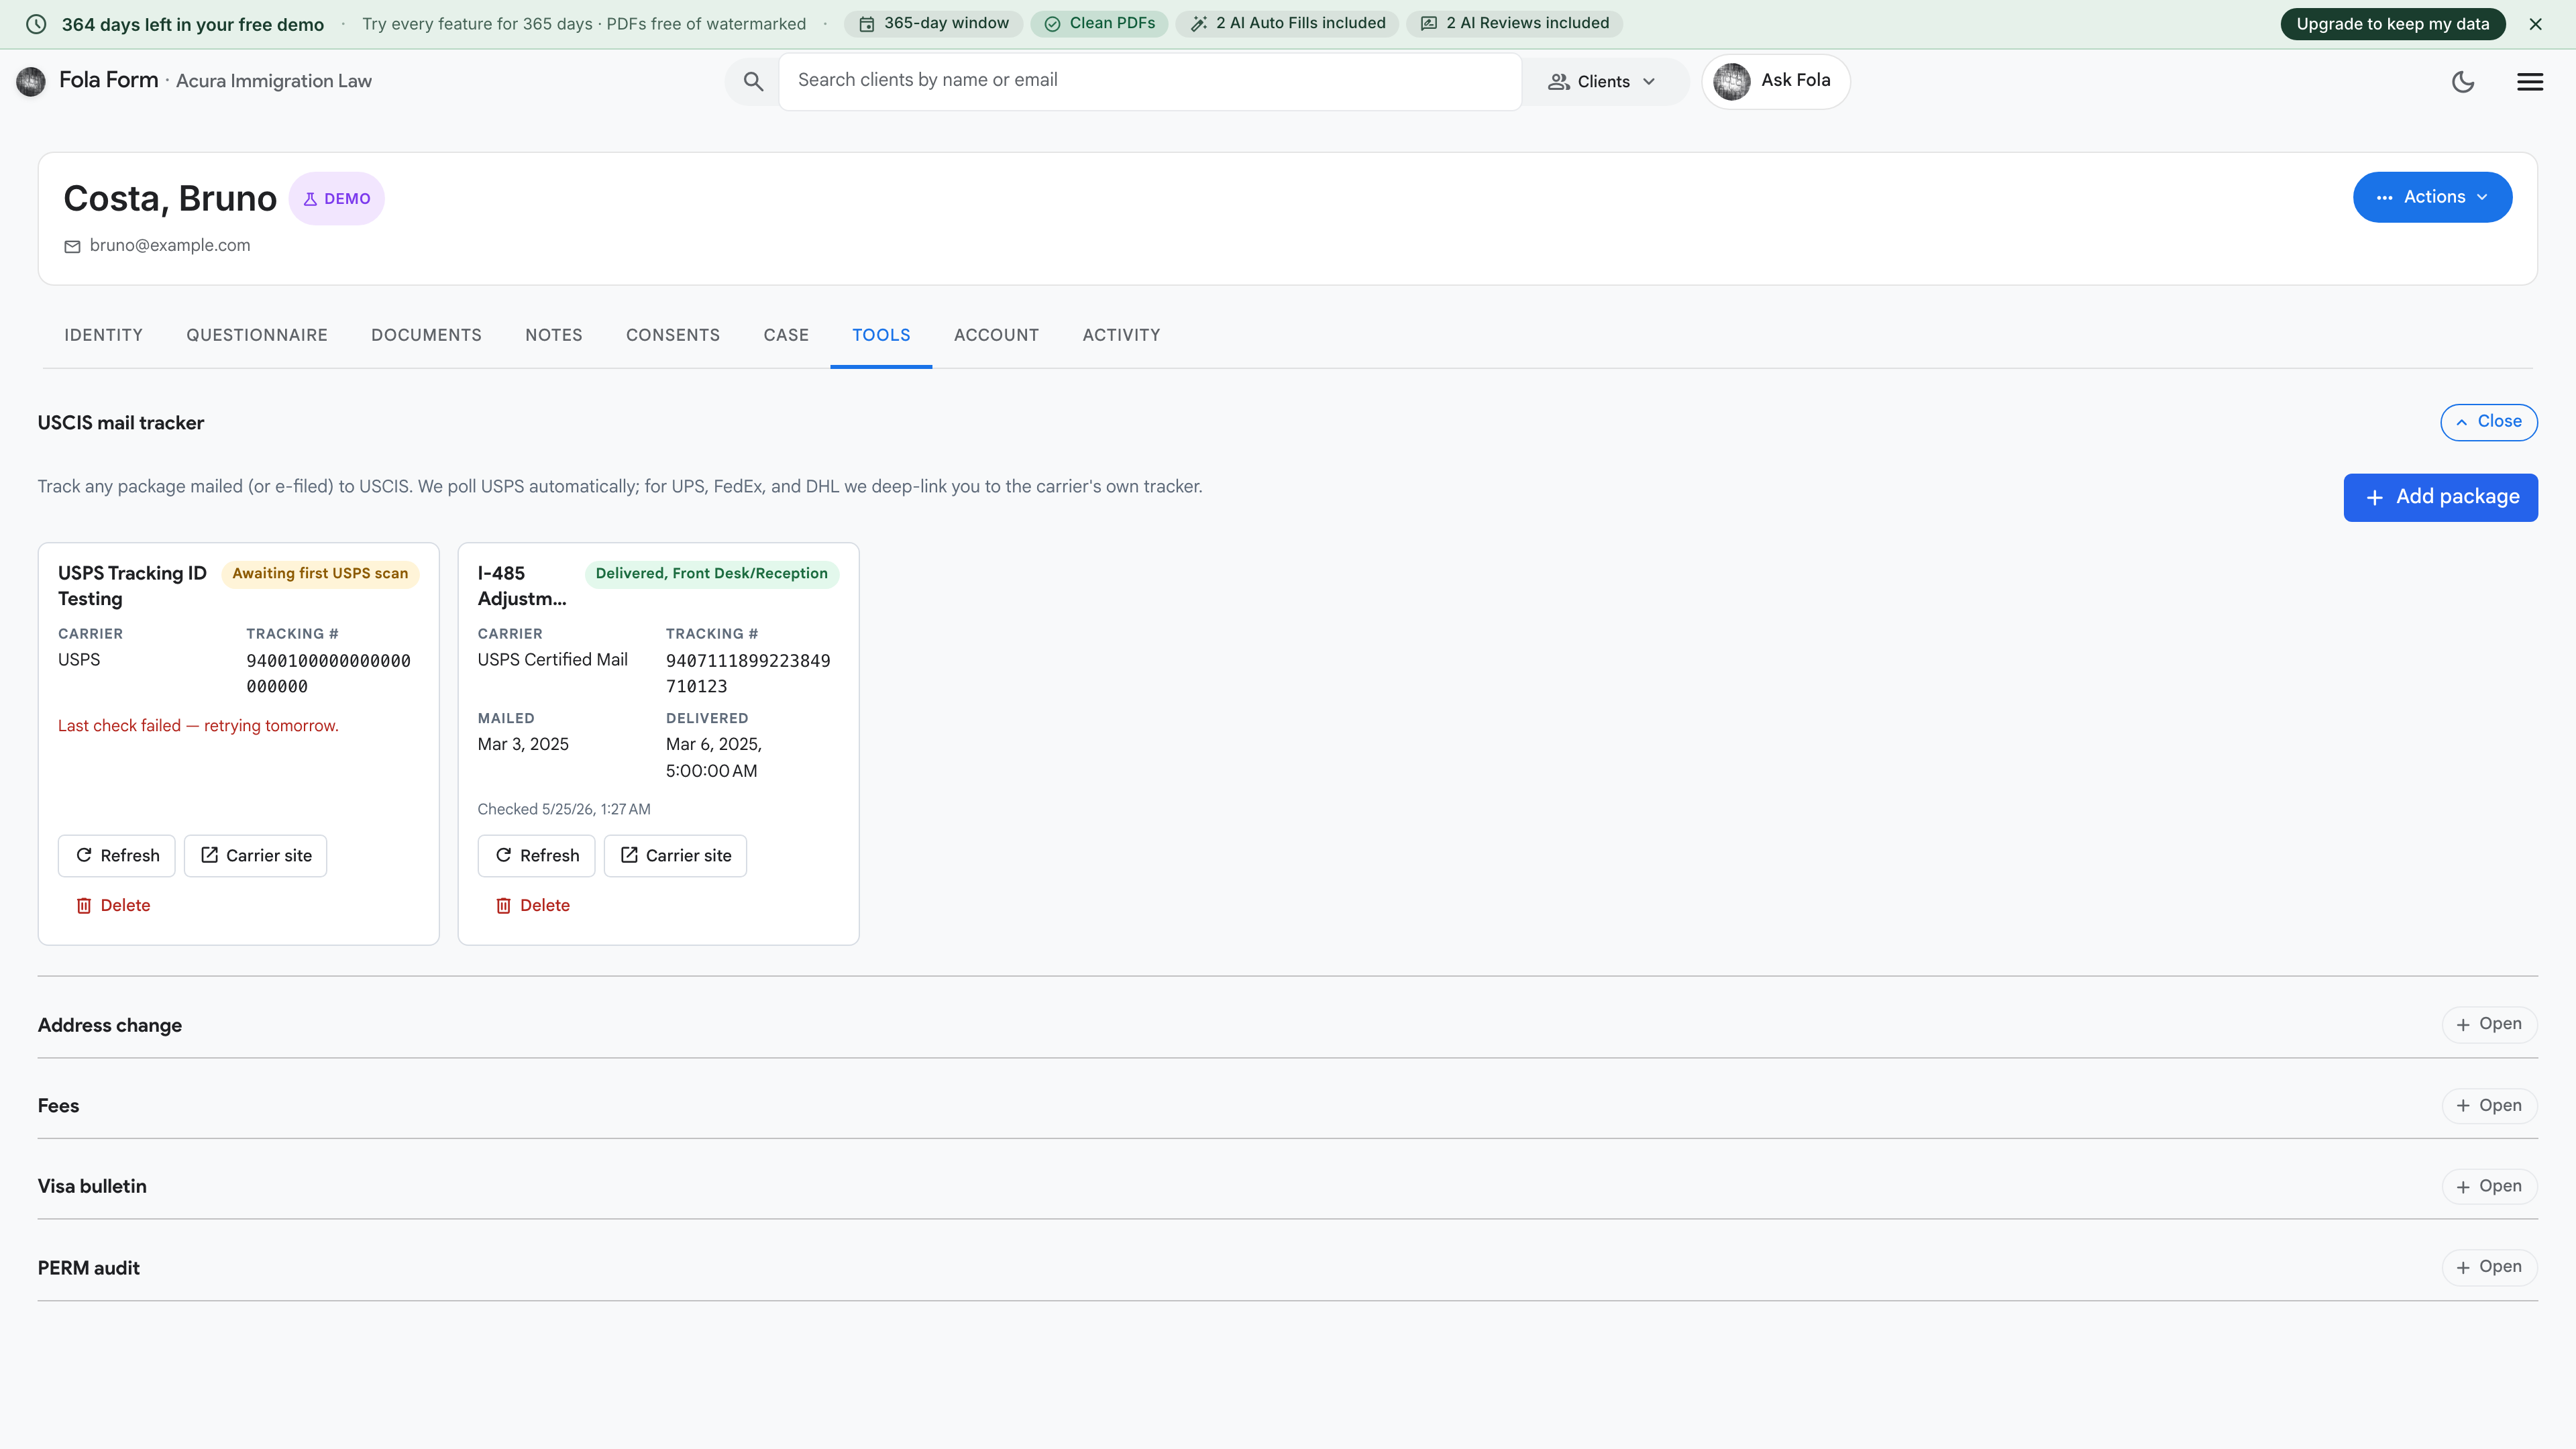
Task: Switch to the IDENTITY tab
Action: [x=104, y=336]
